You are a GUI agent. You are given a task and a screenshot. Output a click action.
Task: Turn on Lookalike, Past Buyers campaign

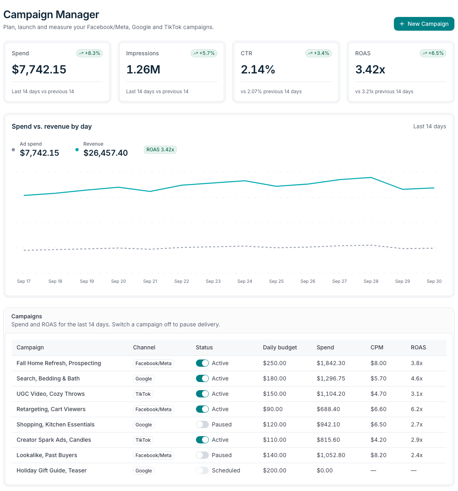[202, 455]
